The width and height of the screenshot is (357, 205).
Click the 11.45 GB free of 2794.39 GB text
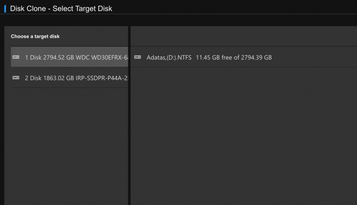(x=234, y=58)
